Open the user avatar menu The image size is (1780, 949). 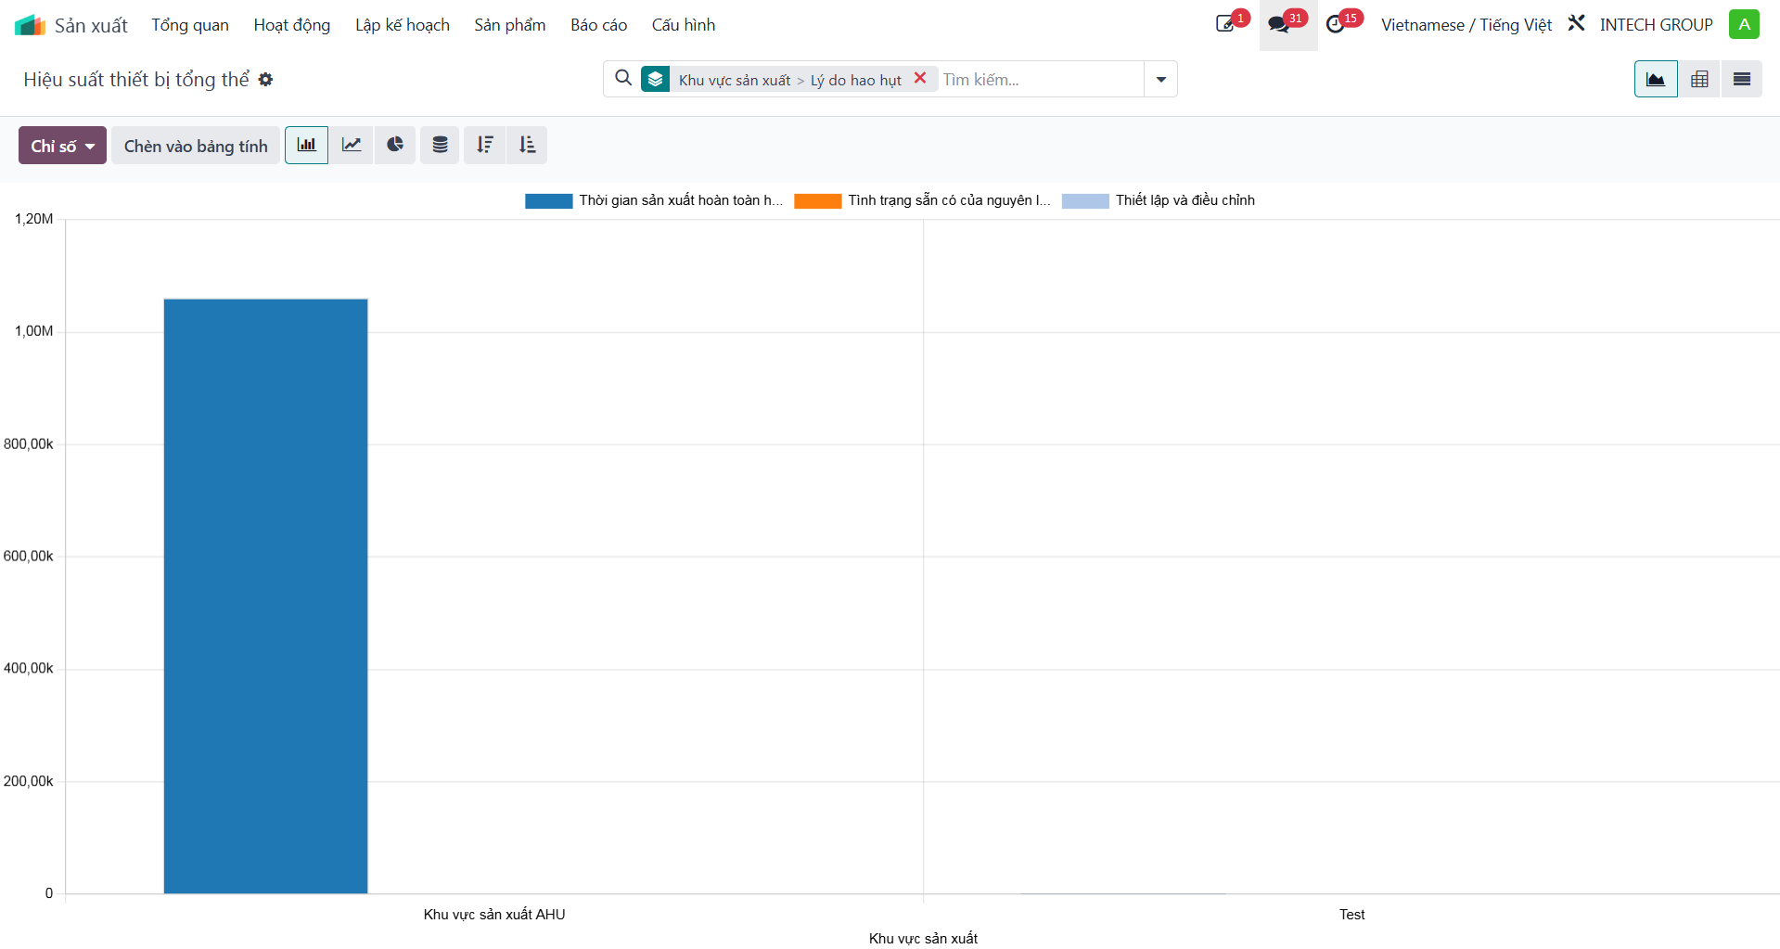tap(1744, 24)
